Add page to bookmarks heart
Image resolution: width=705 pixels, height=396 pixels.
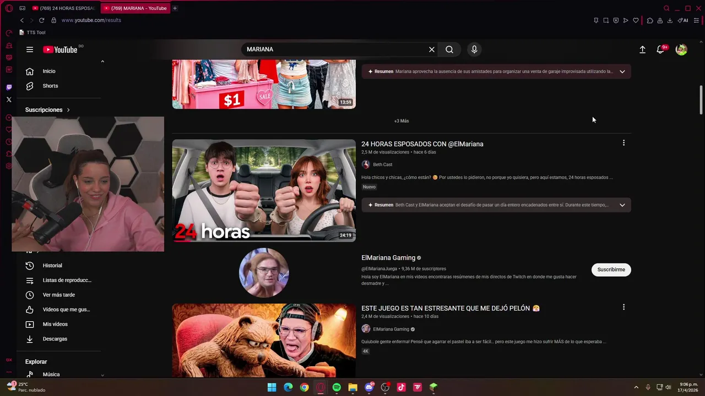point(636,20)
